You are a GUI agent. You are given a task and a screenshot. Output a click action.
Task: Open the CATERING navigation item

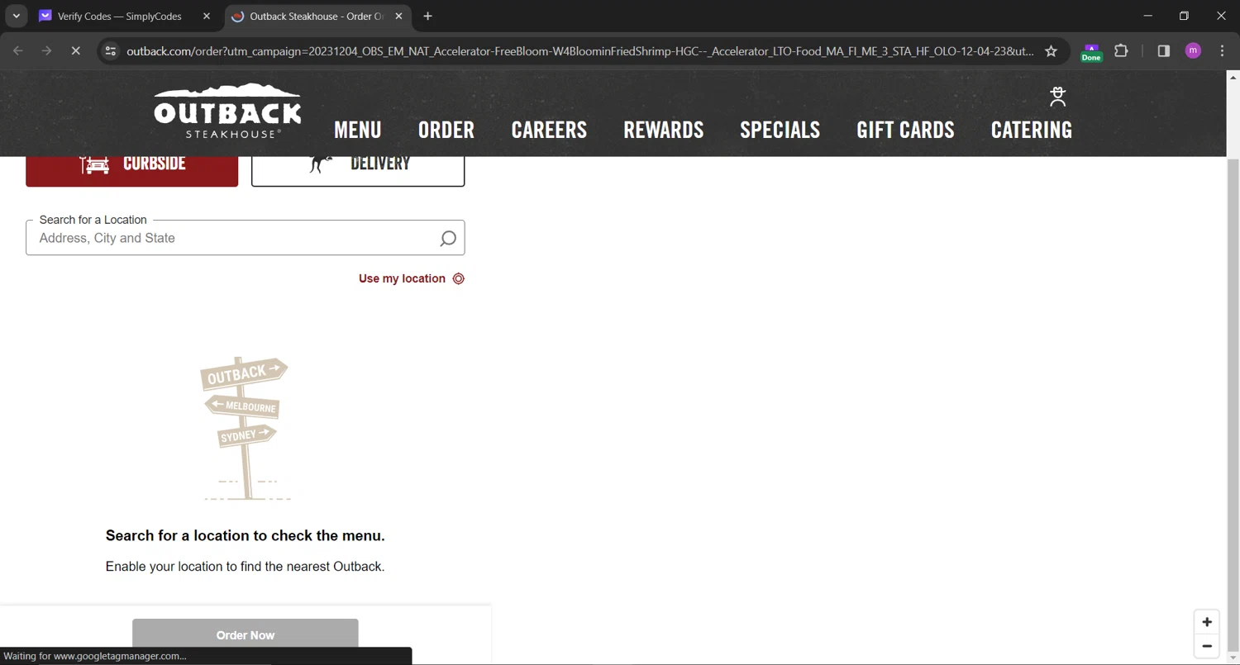click(x=1032, y=130)
